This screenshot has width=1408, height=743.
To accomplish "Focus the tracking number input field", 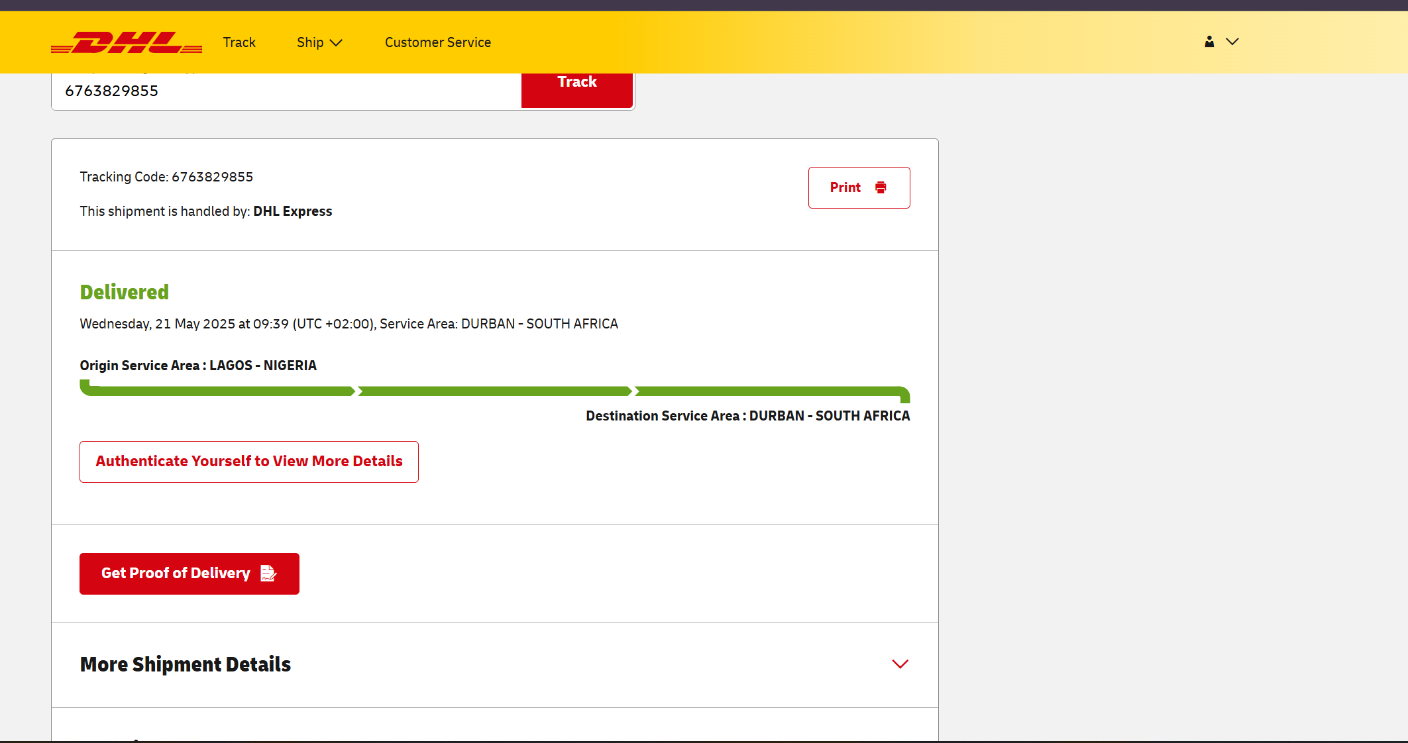I will [287, 91].
